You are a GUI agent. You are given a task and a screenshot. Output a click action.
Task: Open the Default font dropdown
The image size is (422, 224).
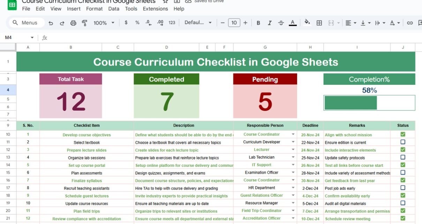(x=198, y=23)
